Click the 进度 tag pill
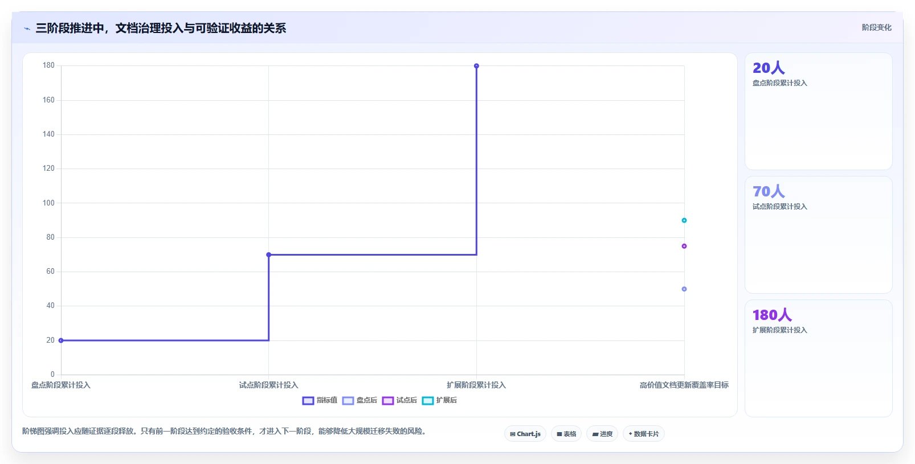Viewport: 915px width, 464px height. tap(602, 434)
